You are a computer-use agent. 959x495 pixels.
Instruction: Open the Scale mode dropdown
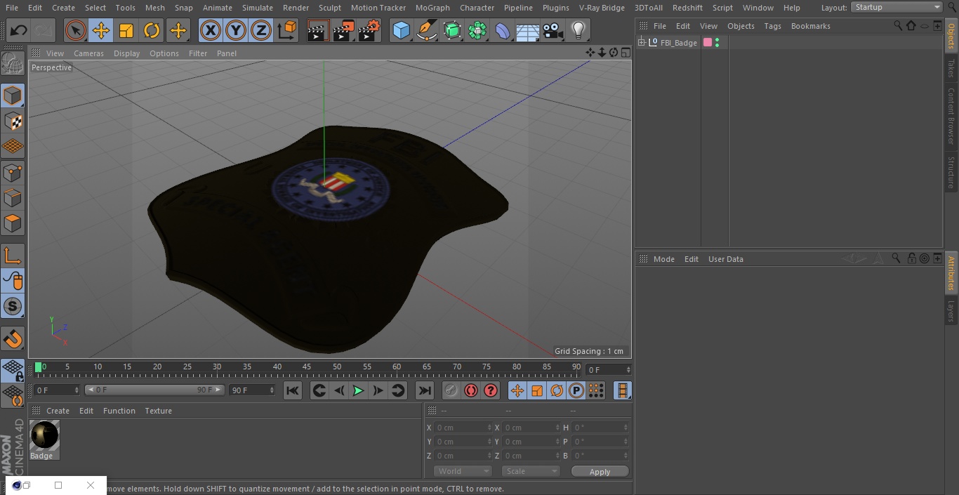click(531, 471)
